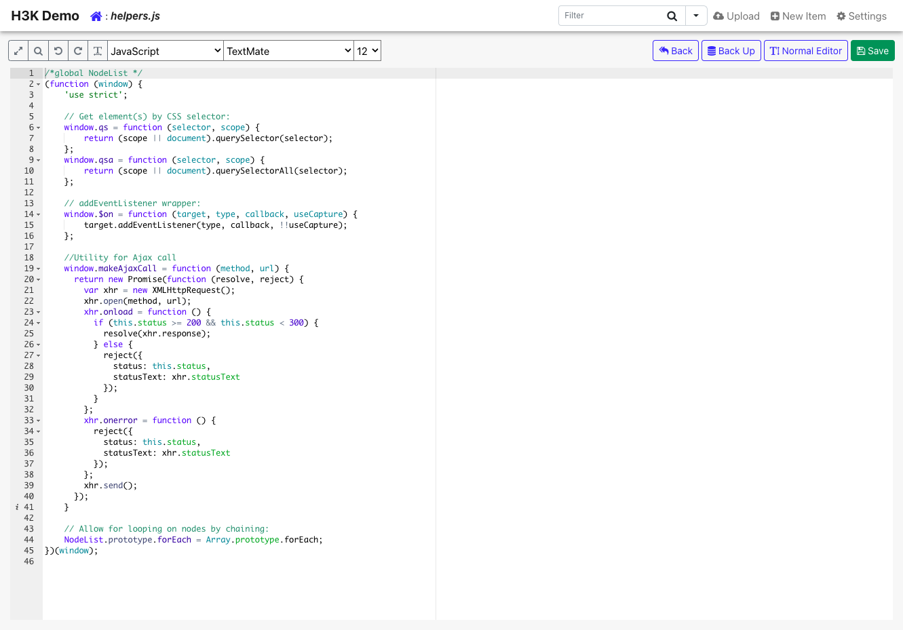
Task: Open the New Item menu
Action: click(798, 16)
